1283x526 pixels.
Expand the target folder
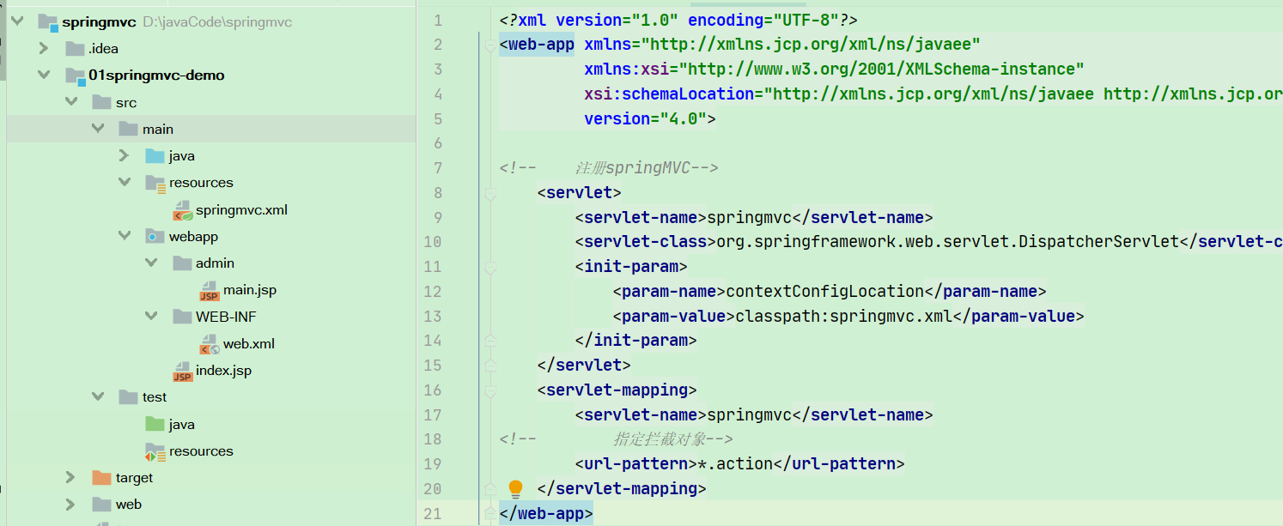pos(70,478)
